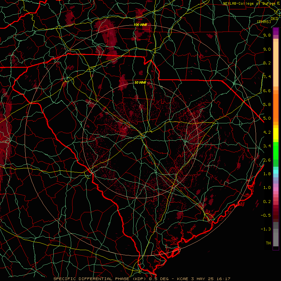
Task: Click the [PHAS] legend unit label
Action: tap(264, 22)
